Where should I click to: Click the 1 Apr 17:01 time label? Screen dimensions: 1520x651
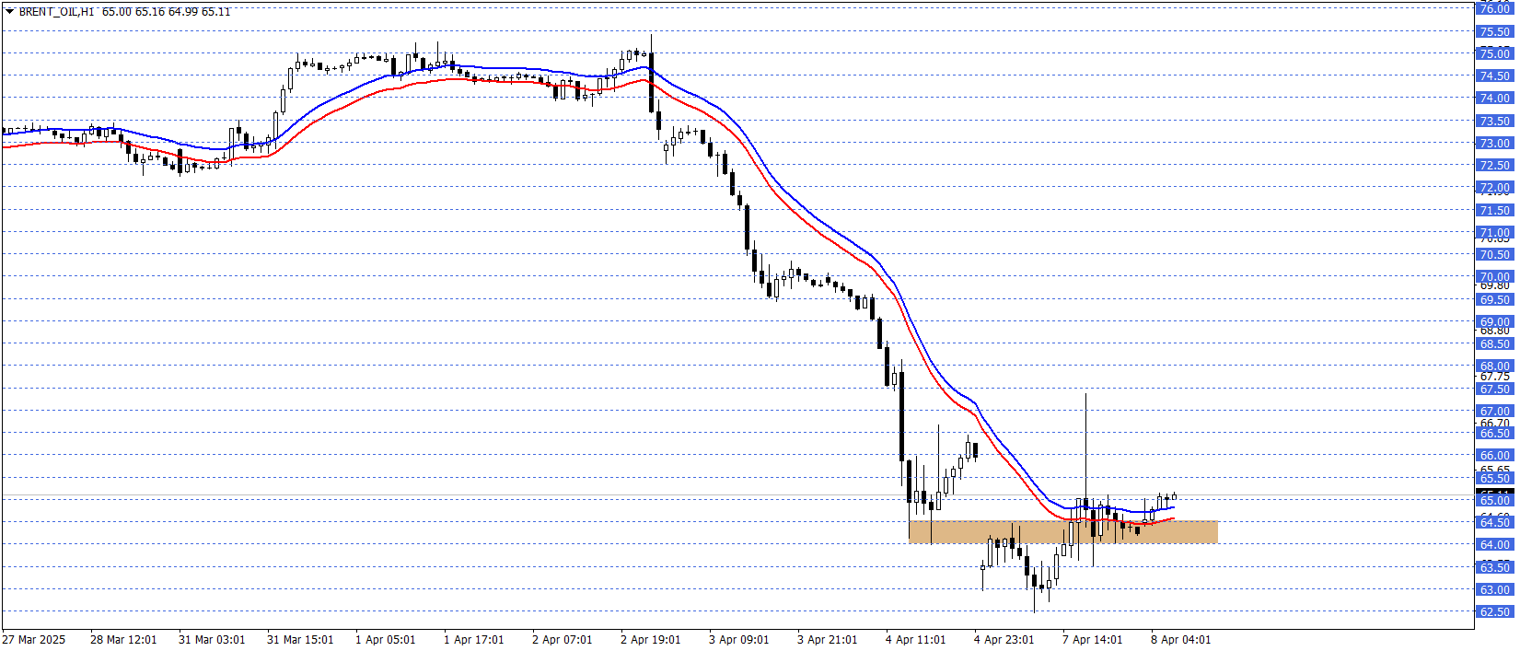click(474, 640)
